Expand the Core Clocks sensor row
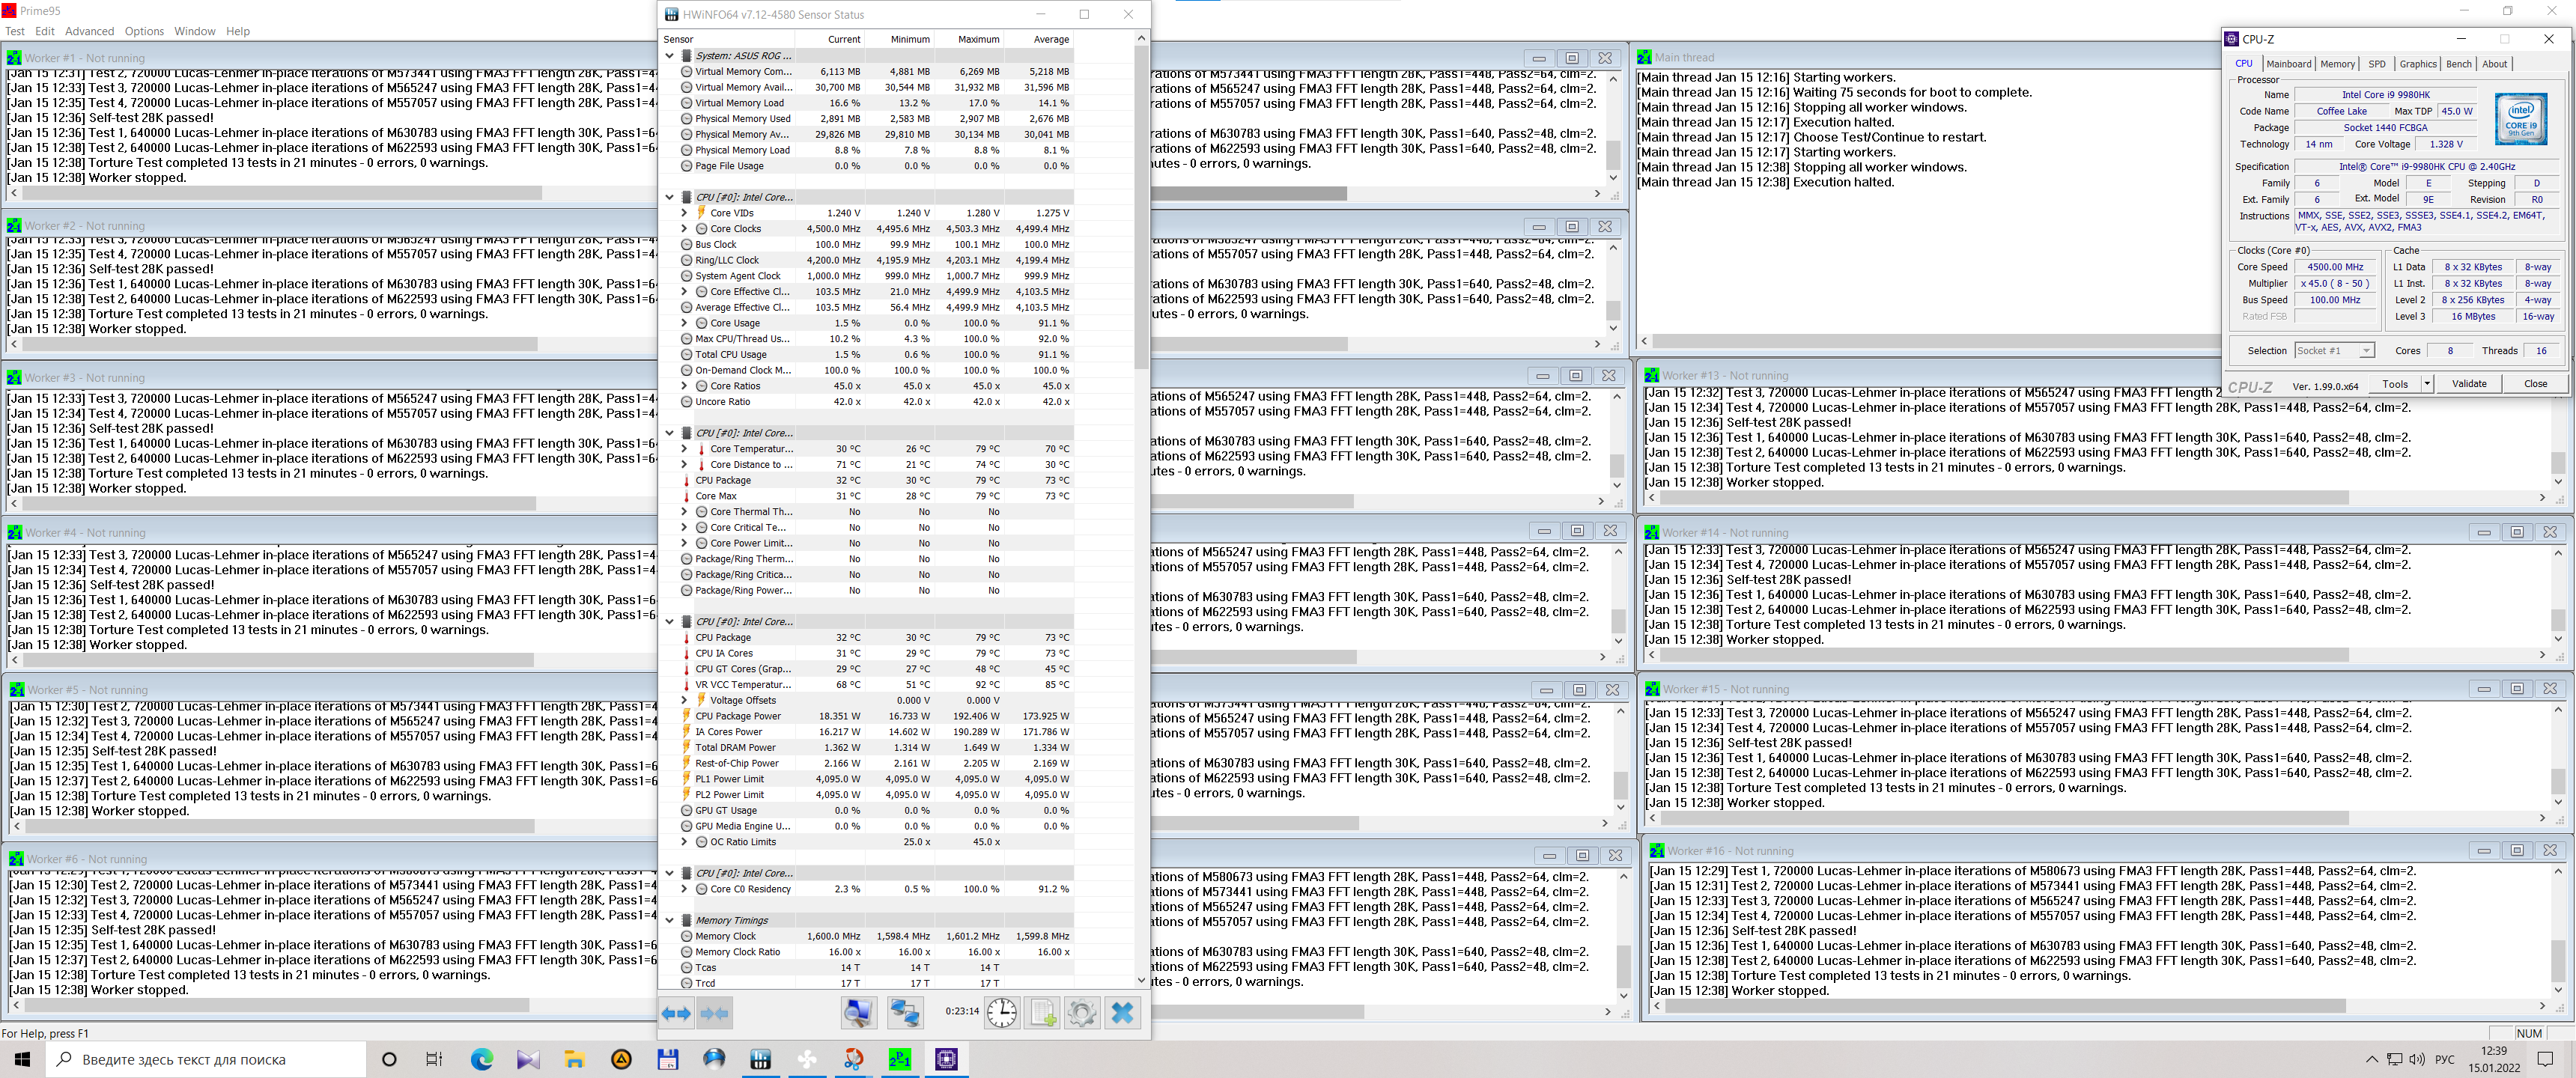2576x1078 pixels. [684, 229]
